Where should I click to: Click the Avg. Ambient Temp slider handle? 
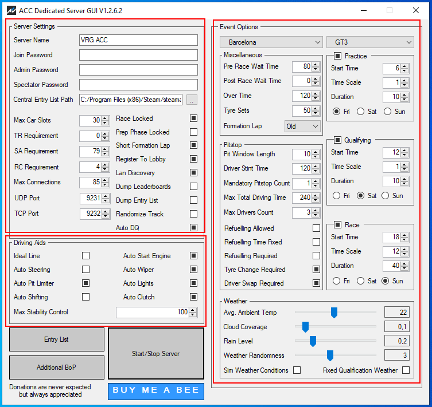click(334, 312)
